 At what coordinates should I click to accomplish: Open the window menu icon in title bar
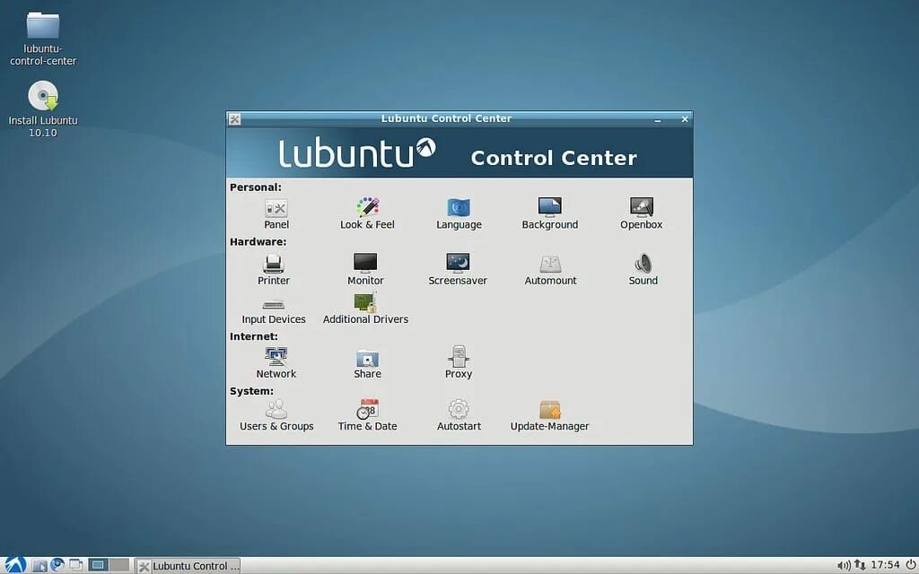tap(234, 119)
